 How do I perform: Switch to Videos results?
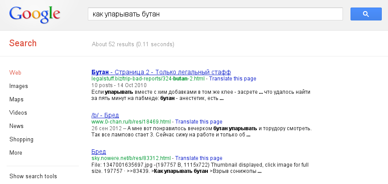(x=18, y=113)
